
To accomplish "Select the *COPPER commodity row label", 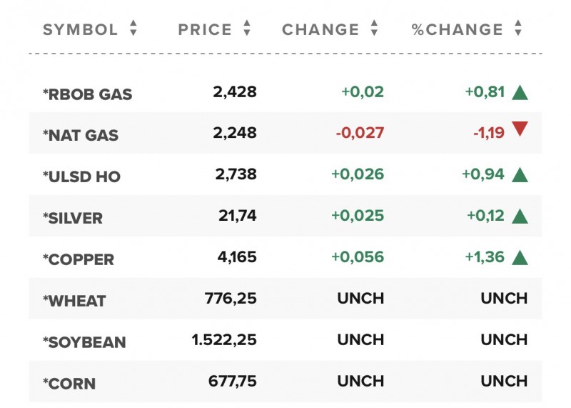I will (x=79, y=259).
